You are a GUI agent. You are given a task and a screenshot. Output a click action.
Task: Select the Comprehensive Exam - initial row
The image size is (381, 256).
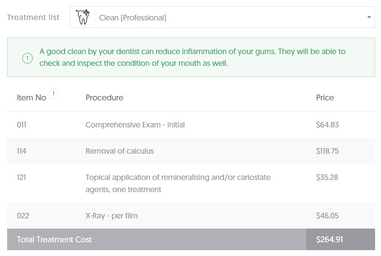(x=191, y=125)
